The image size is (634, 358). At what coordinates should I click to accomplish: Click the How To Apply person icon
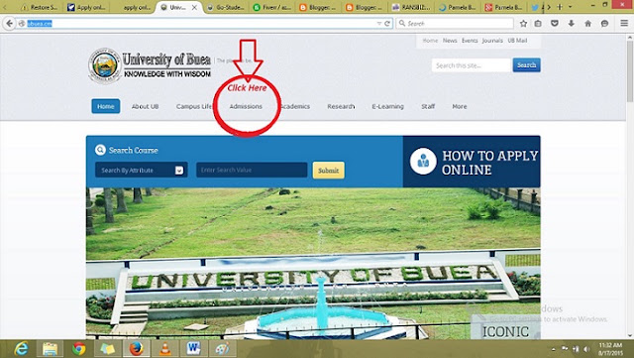click(423, 161)
